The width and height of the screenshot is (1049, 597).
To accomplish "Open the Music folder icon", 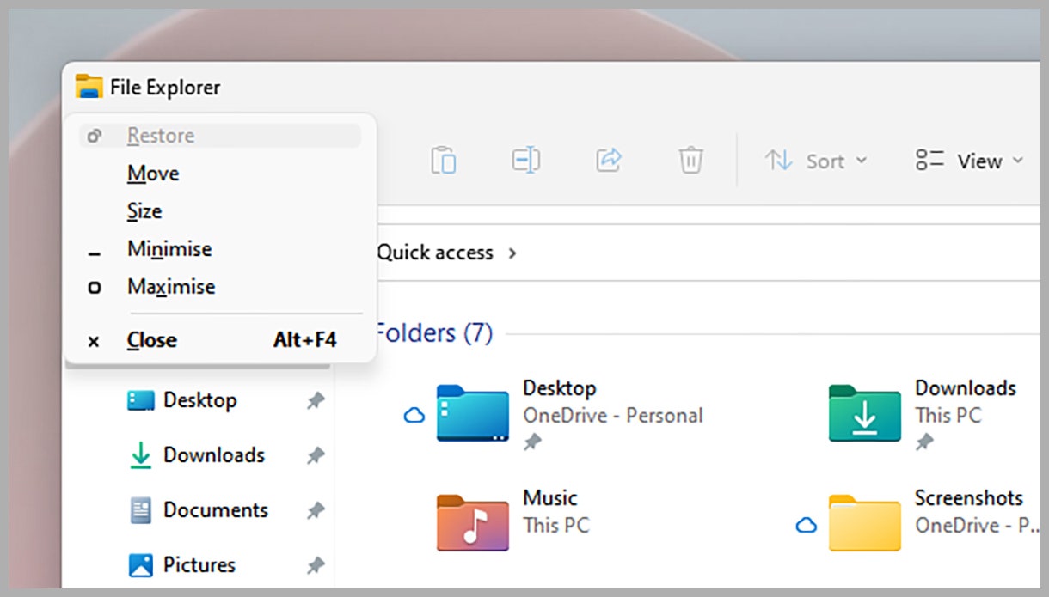I will coord(472,522).
